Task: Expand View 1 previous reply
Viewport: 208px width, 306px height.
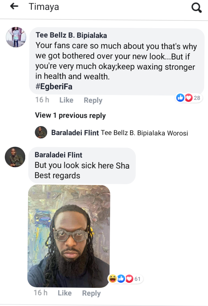Action: pyautogui.click(x=70, y=115)
